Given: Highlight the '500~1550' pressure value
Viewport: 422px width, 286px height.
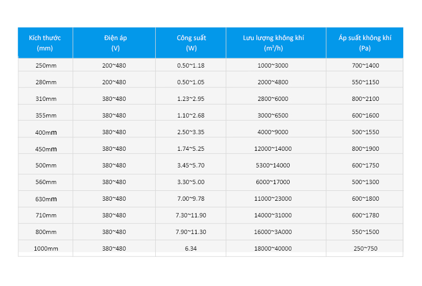Looking at the screenshot, I should click(x=366, y=132).
